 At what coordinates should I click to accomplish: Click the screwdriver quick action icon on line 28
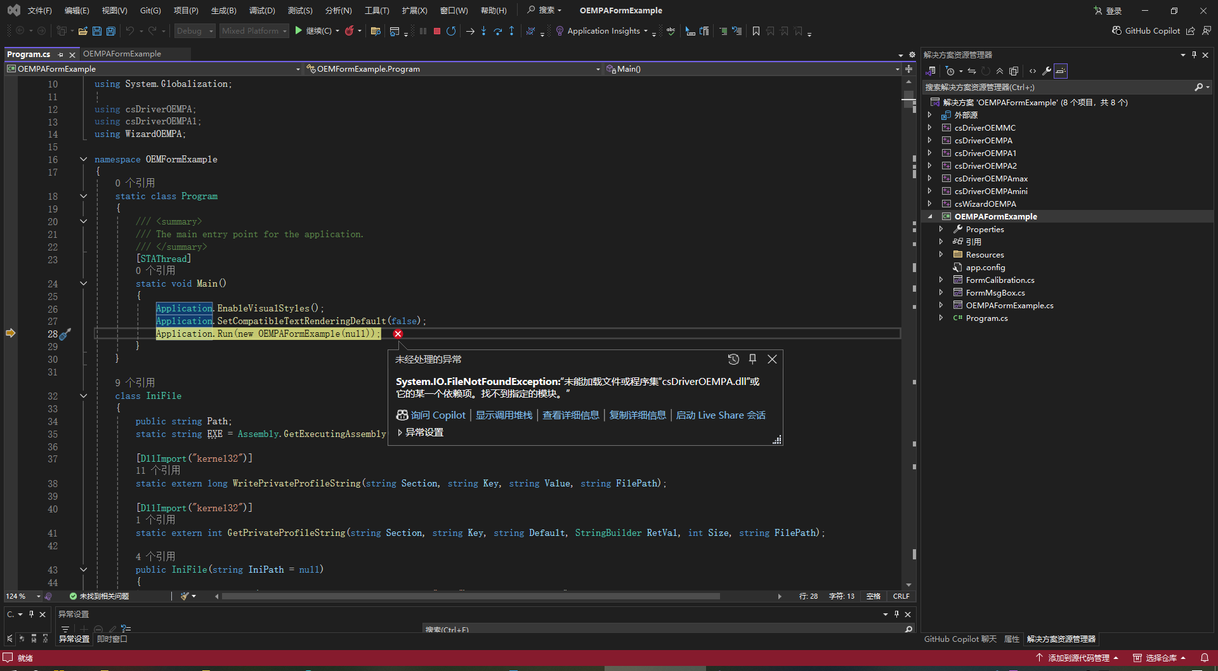click(x=65, y=334)
